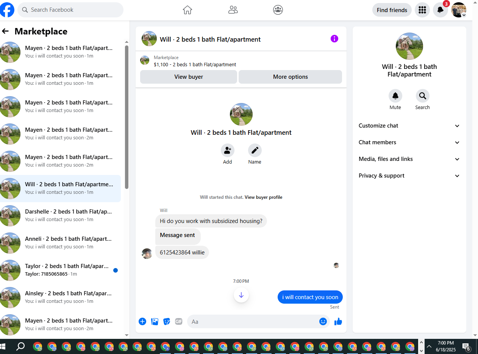Screen dimensions: 478x354
Task: Expand Customize chat section
Action: coord(409,126)
